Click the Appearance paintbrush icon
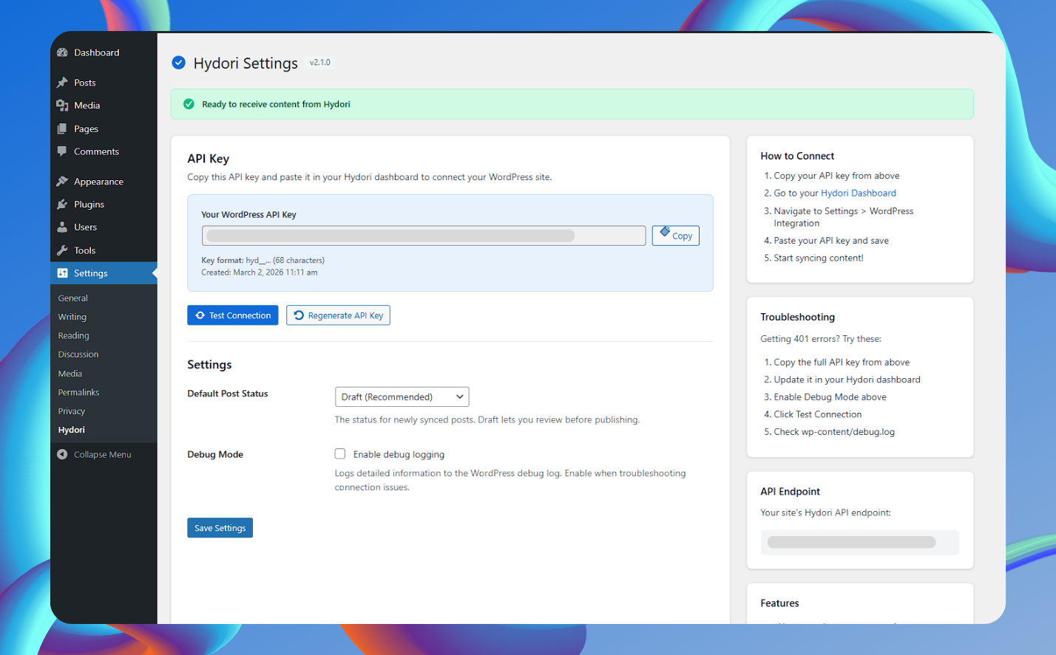Viewport: 1056px width, 655px height. (62, 182)
